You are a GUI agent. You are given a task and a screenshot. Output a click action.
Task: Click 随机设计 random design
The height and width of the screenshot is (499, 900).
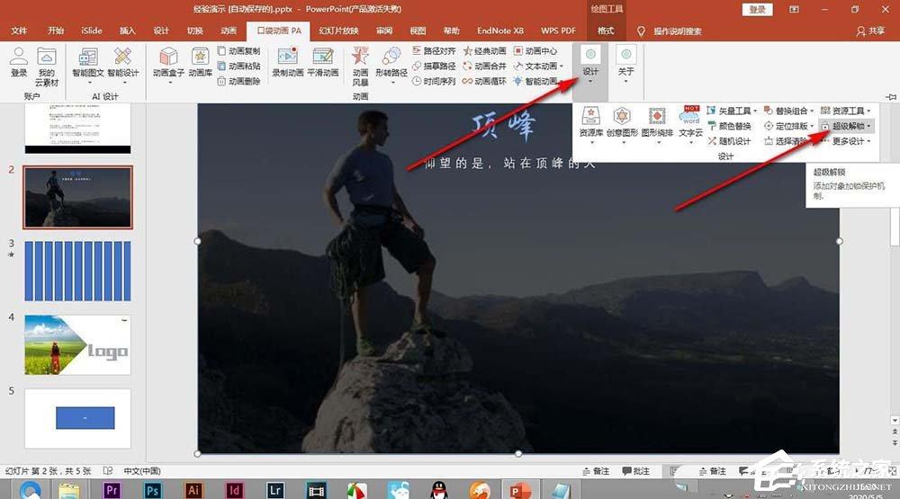click(x=729, y=141)
